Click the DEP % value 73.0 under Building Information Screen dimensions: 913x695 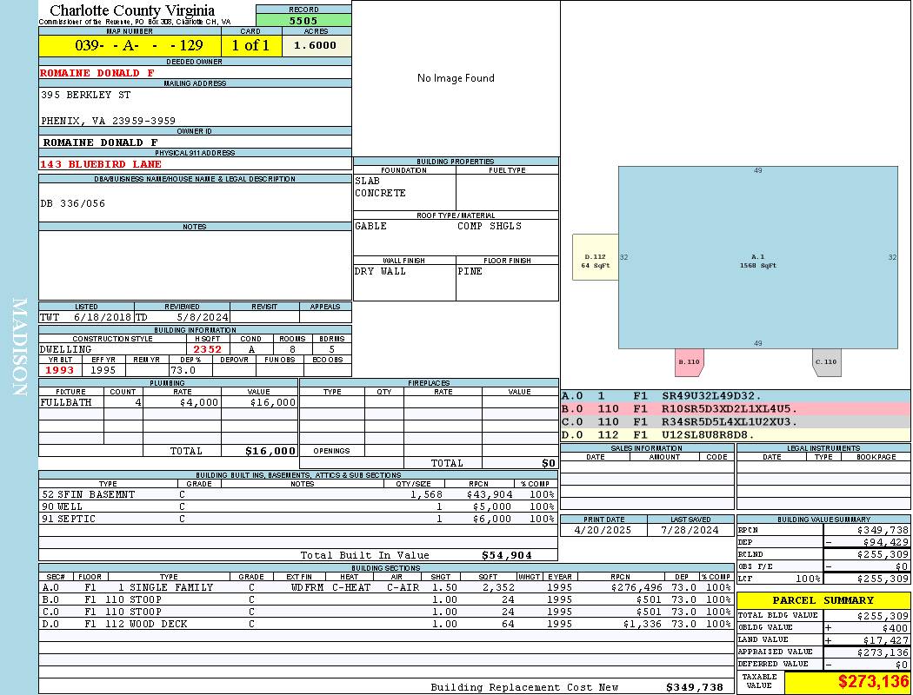(183, 370)
